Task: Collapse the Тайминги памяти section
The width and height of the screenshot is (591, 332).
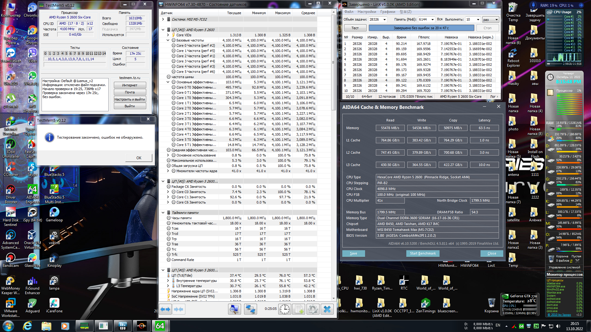Action: pos(163,213)
